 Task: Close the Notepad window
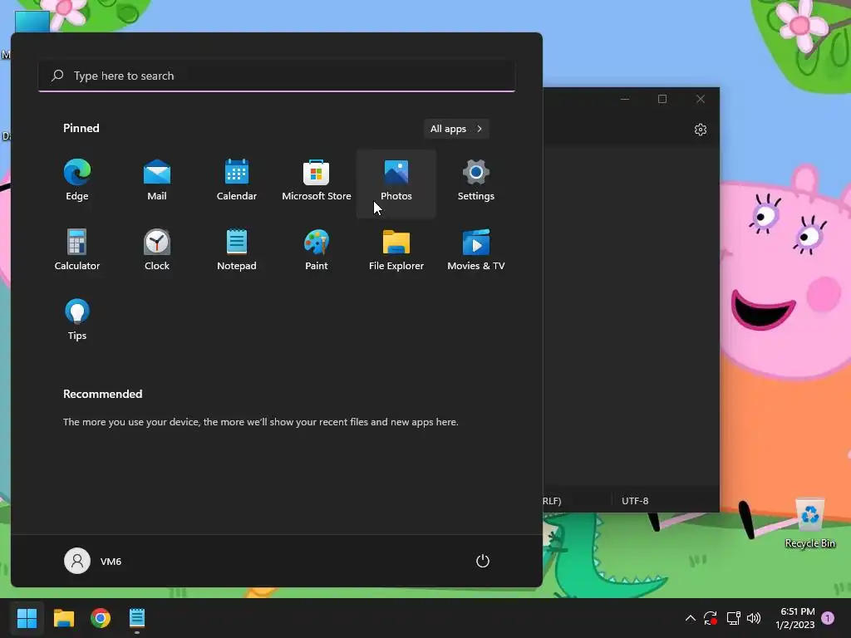click(x=700, y=99)
